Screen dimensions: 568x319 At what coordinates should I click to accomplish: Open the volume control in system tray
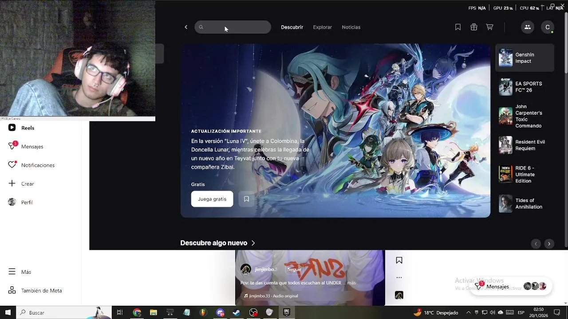pos(492,312)
